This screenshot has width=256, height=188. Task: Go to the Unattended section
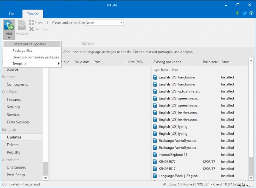pos(17,167)
